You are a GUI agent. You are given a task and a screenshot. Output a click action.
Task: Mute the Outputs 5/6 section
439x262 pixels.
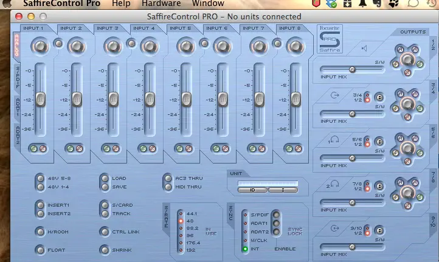coord(407,162)
